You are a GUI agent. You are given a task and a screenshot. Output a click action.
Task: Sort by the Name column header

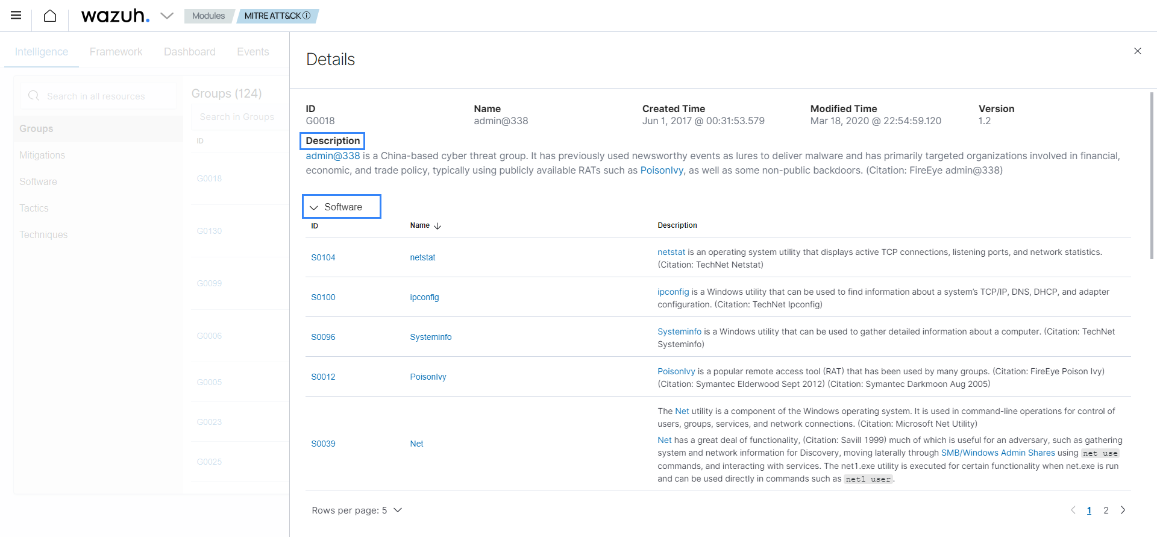[x=420, y=225]
